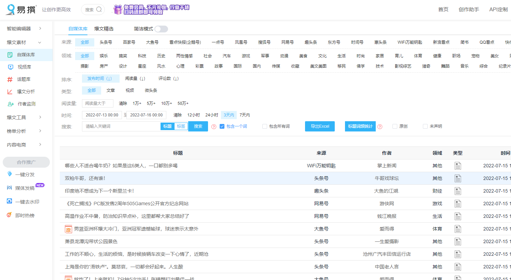Image resolution: width=511 pixels, height=280 pixels.
Task: Check the 未声明 checkbox
Action: pos(425,126)
